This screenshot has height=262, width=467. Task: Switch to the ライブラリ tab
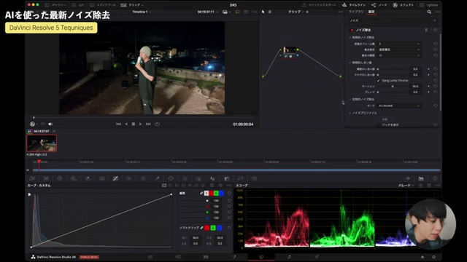[356, 12]
